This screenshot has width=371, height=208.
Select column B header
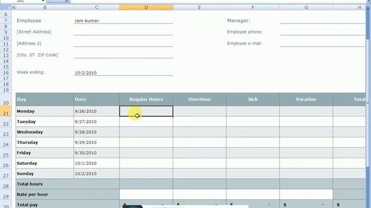click(45, 8)
